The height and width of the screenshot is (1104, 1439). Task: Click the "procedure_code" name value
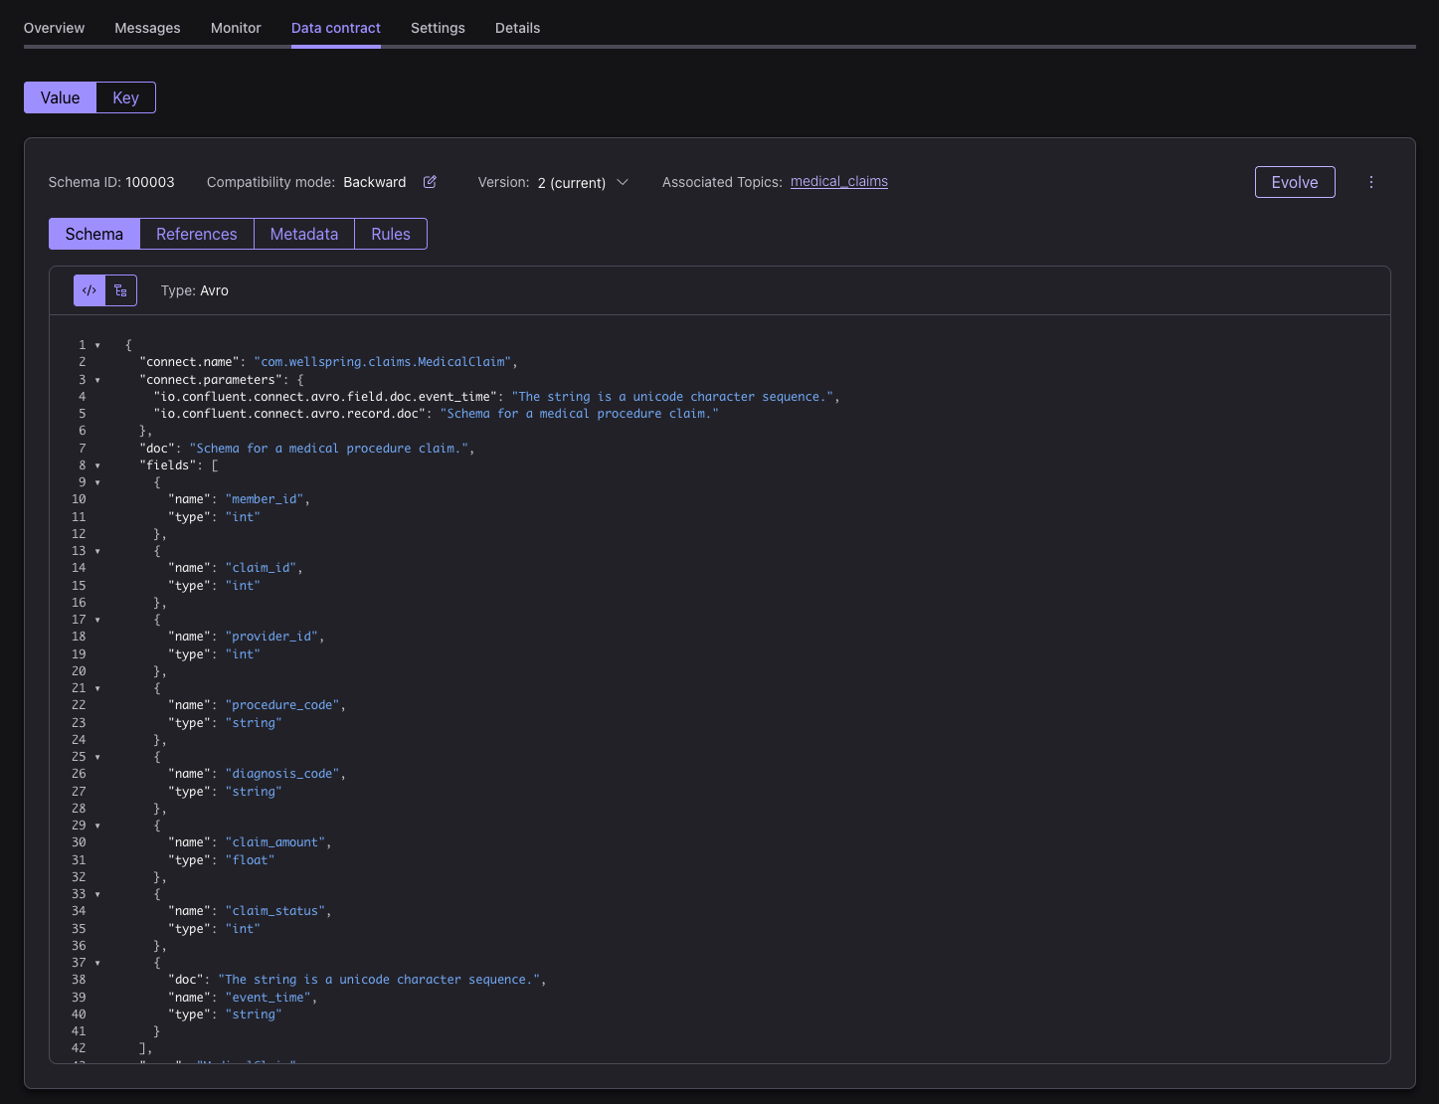pyautogui.click(x=282, y=705)
